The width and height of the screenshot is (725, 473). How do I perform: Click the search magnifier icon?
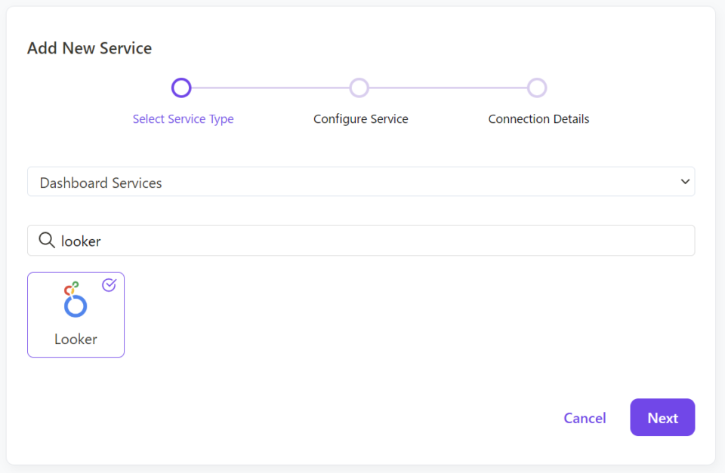pos(46,240)
